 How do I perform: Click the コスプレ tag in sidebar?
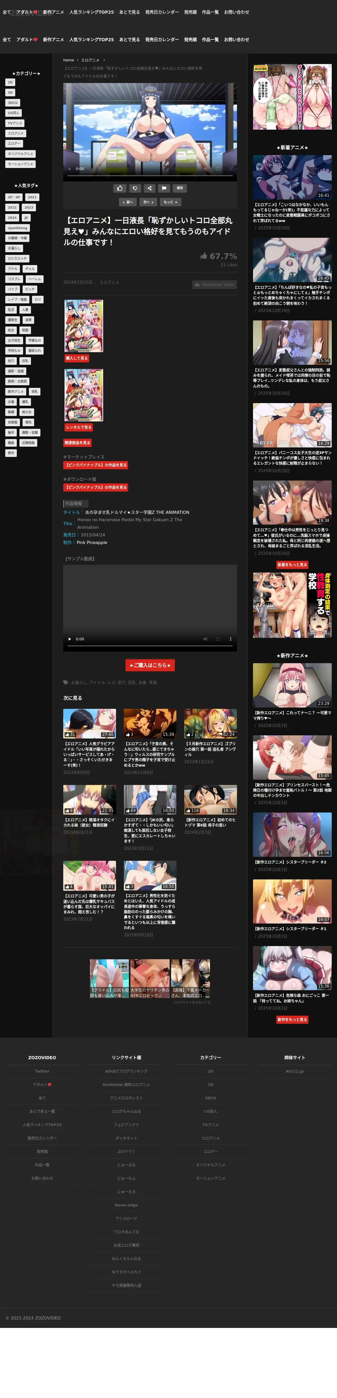pos(14,279)
